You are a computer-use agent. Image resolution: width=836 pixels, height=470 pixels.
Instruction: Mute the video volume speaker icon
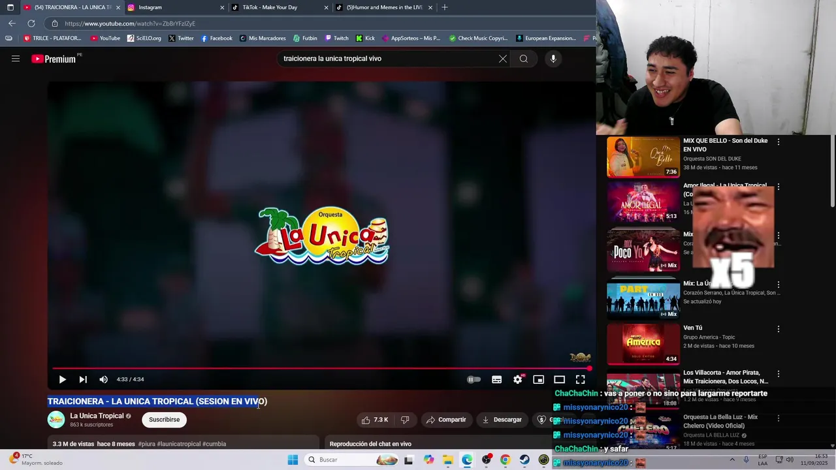(103, 379)
